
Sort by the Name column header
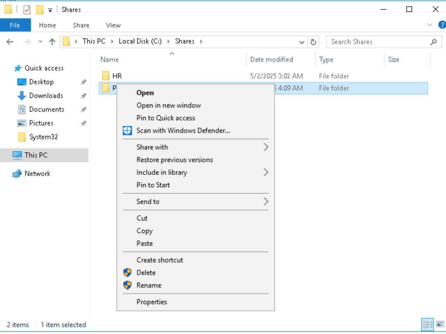tap(110, 60)
